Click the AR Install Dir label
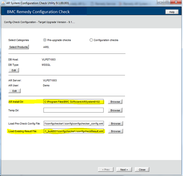This screenshot has height=176, width=183. pyautogui.click(x=16, y=102)
